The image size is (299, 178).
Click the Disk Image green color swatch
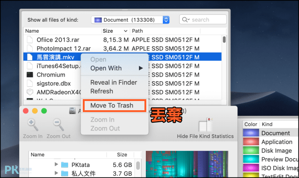[251, 150]
